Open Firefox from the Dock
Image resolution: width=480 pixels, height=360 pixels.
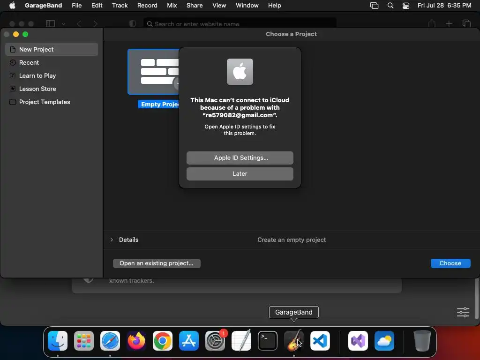click(x=136, y=341)
